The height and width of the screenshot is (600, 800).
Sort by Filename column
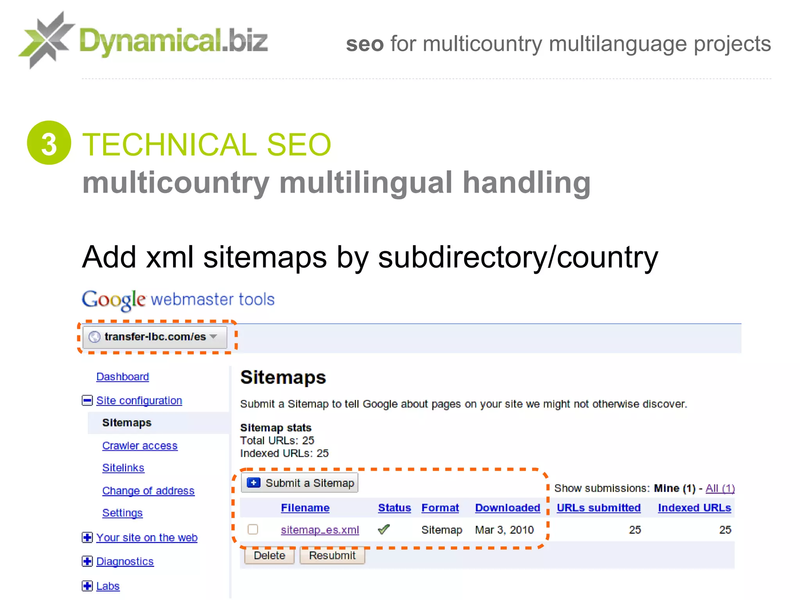(x=305, y=508)
